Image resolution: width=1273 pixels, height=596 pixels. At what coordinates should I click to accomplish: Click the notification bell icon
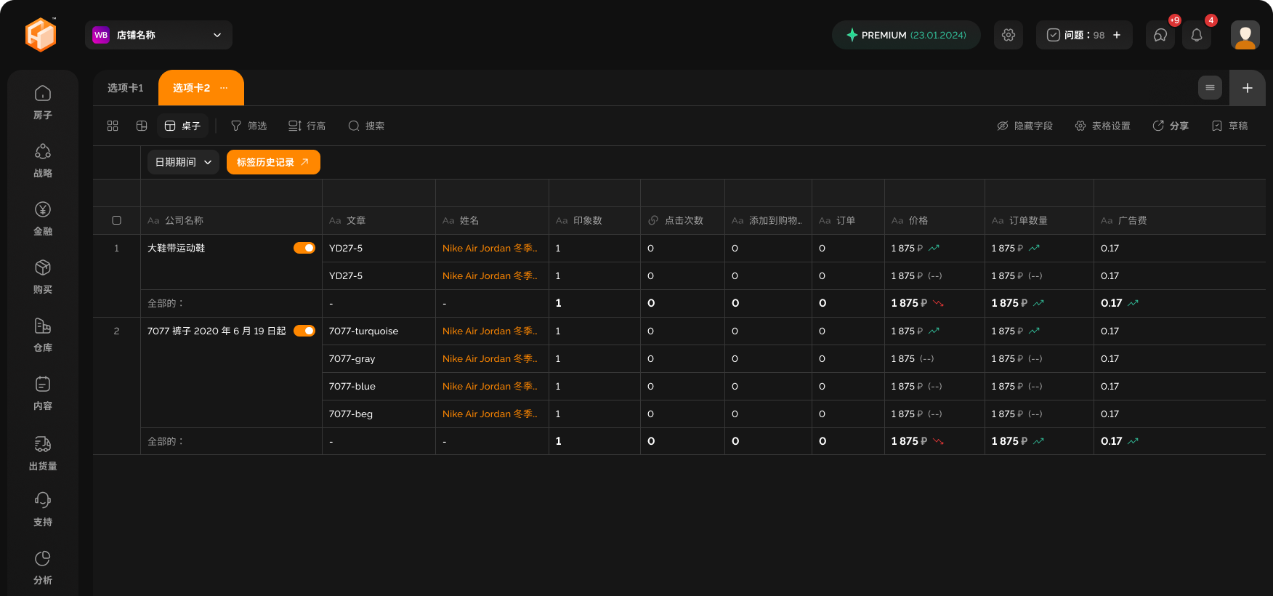tap(1196, 35)
